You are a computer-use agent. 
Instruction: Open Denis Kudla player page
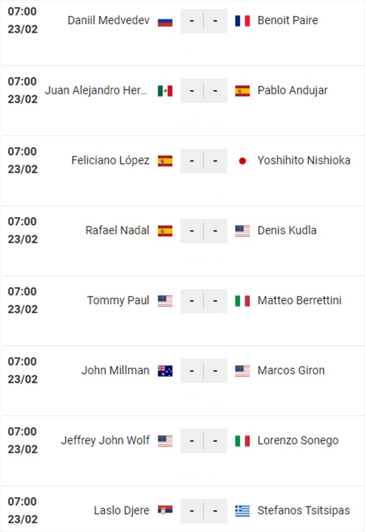click(287, 231)
